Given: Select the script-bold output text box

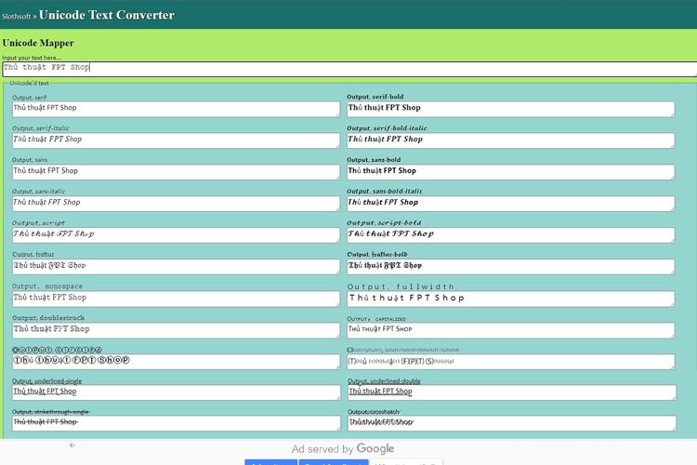Looking at the screenshot, I should 511,235.
